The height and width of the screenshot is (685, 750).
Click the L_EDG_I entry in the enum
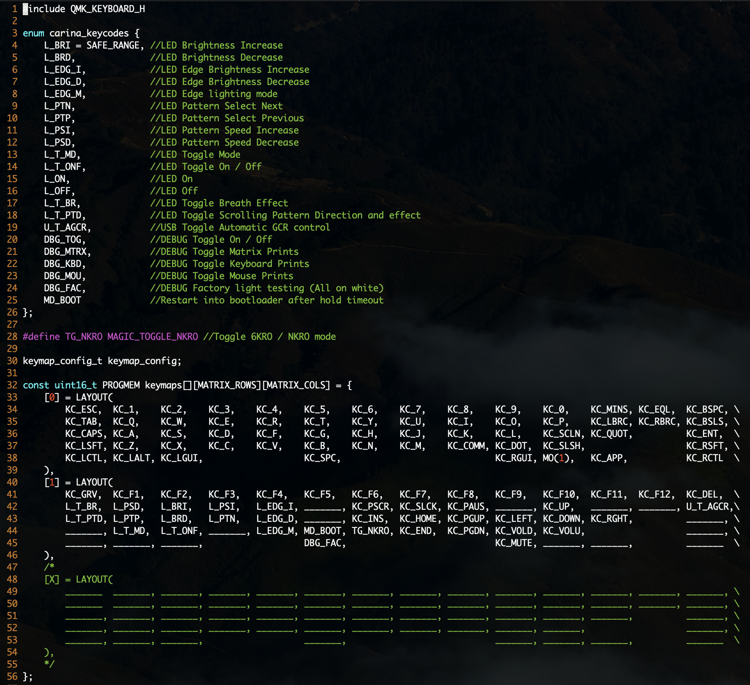(x=63, y=69)
